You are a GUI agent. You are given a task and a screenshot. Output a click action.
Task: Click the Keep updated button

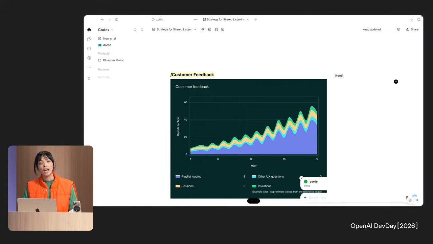[371, 29]
